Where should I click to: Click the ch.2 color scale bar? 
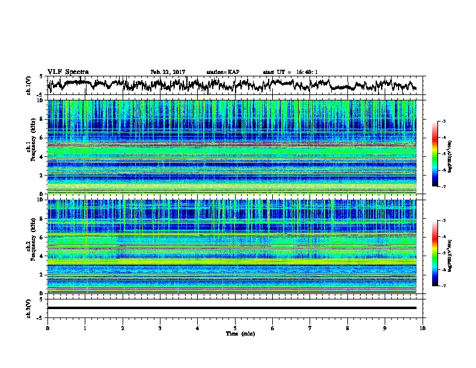[x=435, y=253]
